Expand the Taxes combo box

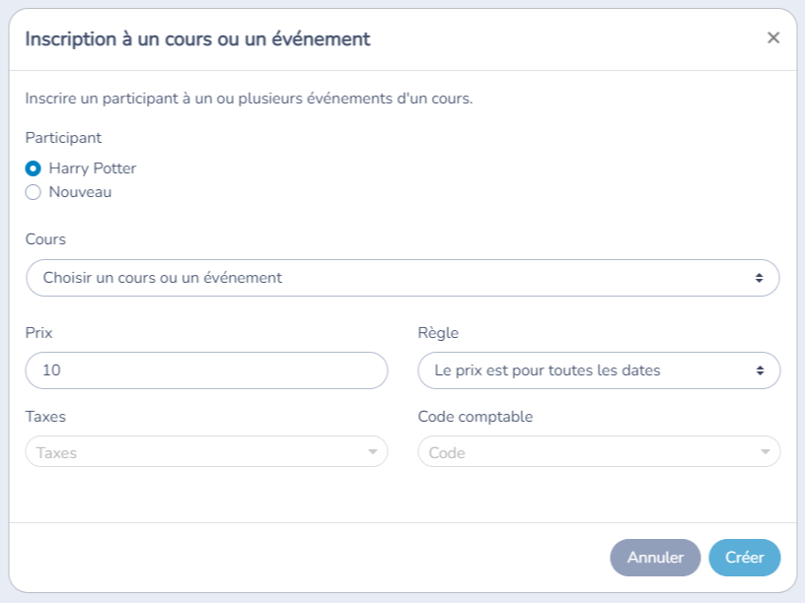pos(206,451)
